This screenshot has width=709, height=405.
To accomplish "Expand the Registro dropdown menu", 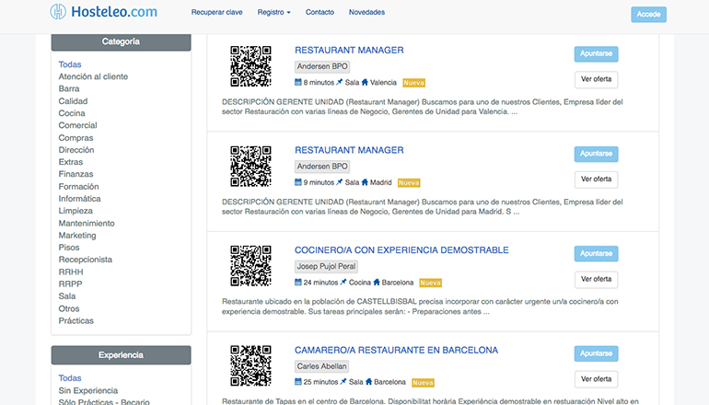I will pos(274,12).
